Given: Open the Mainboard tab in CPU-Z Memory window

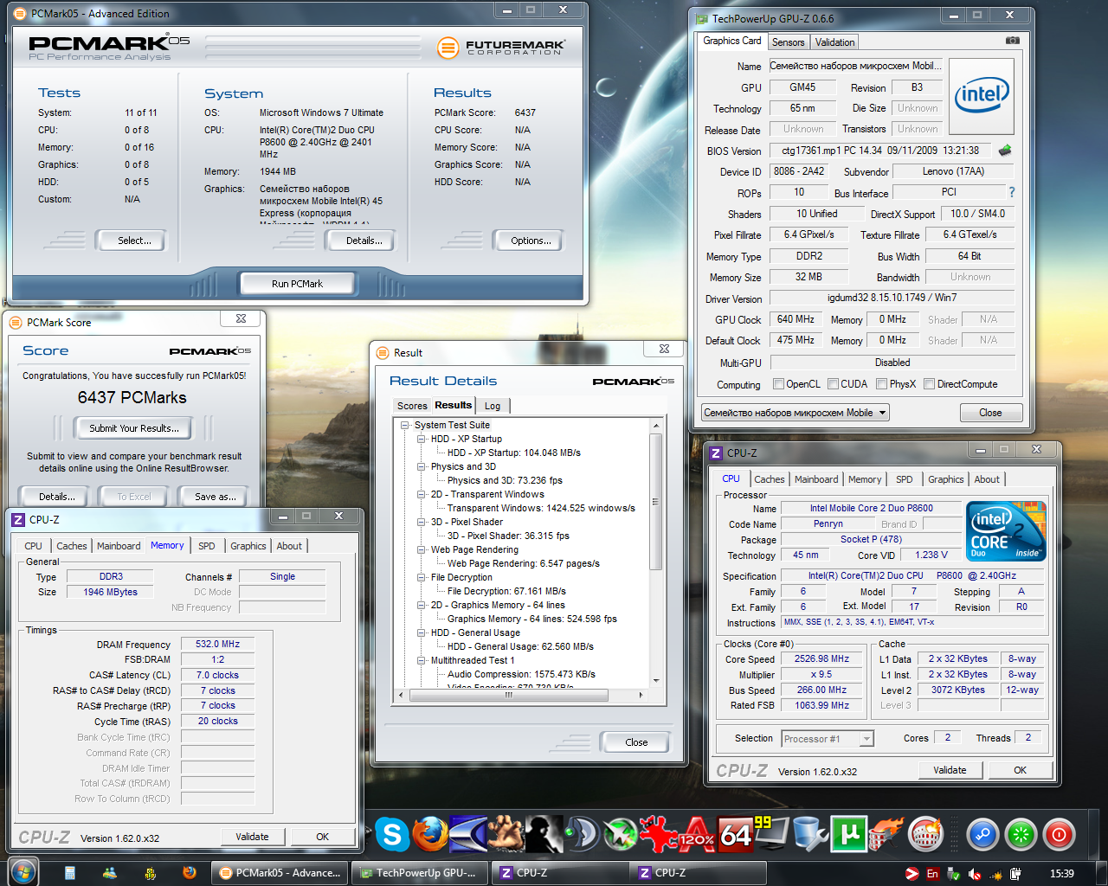Looking at the screenshot, I should click(x=119, y=546).
